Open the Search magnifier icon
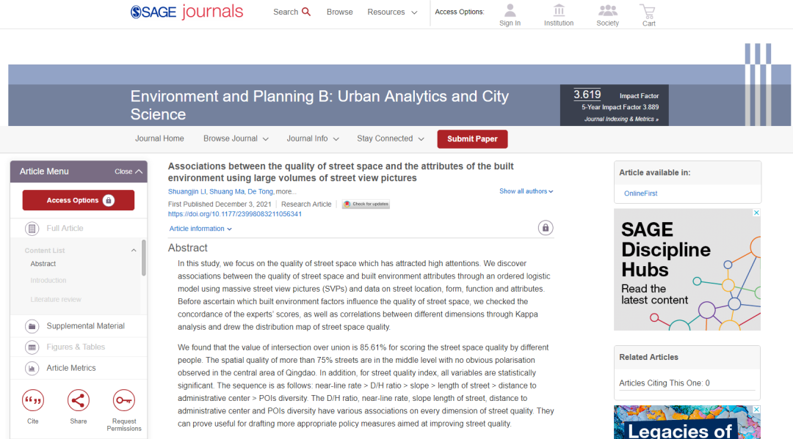The height and width of the screenshot is (439, 793). click(x=306, y=12)
